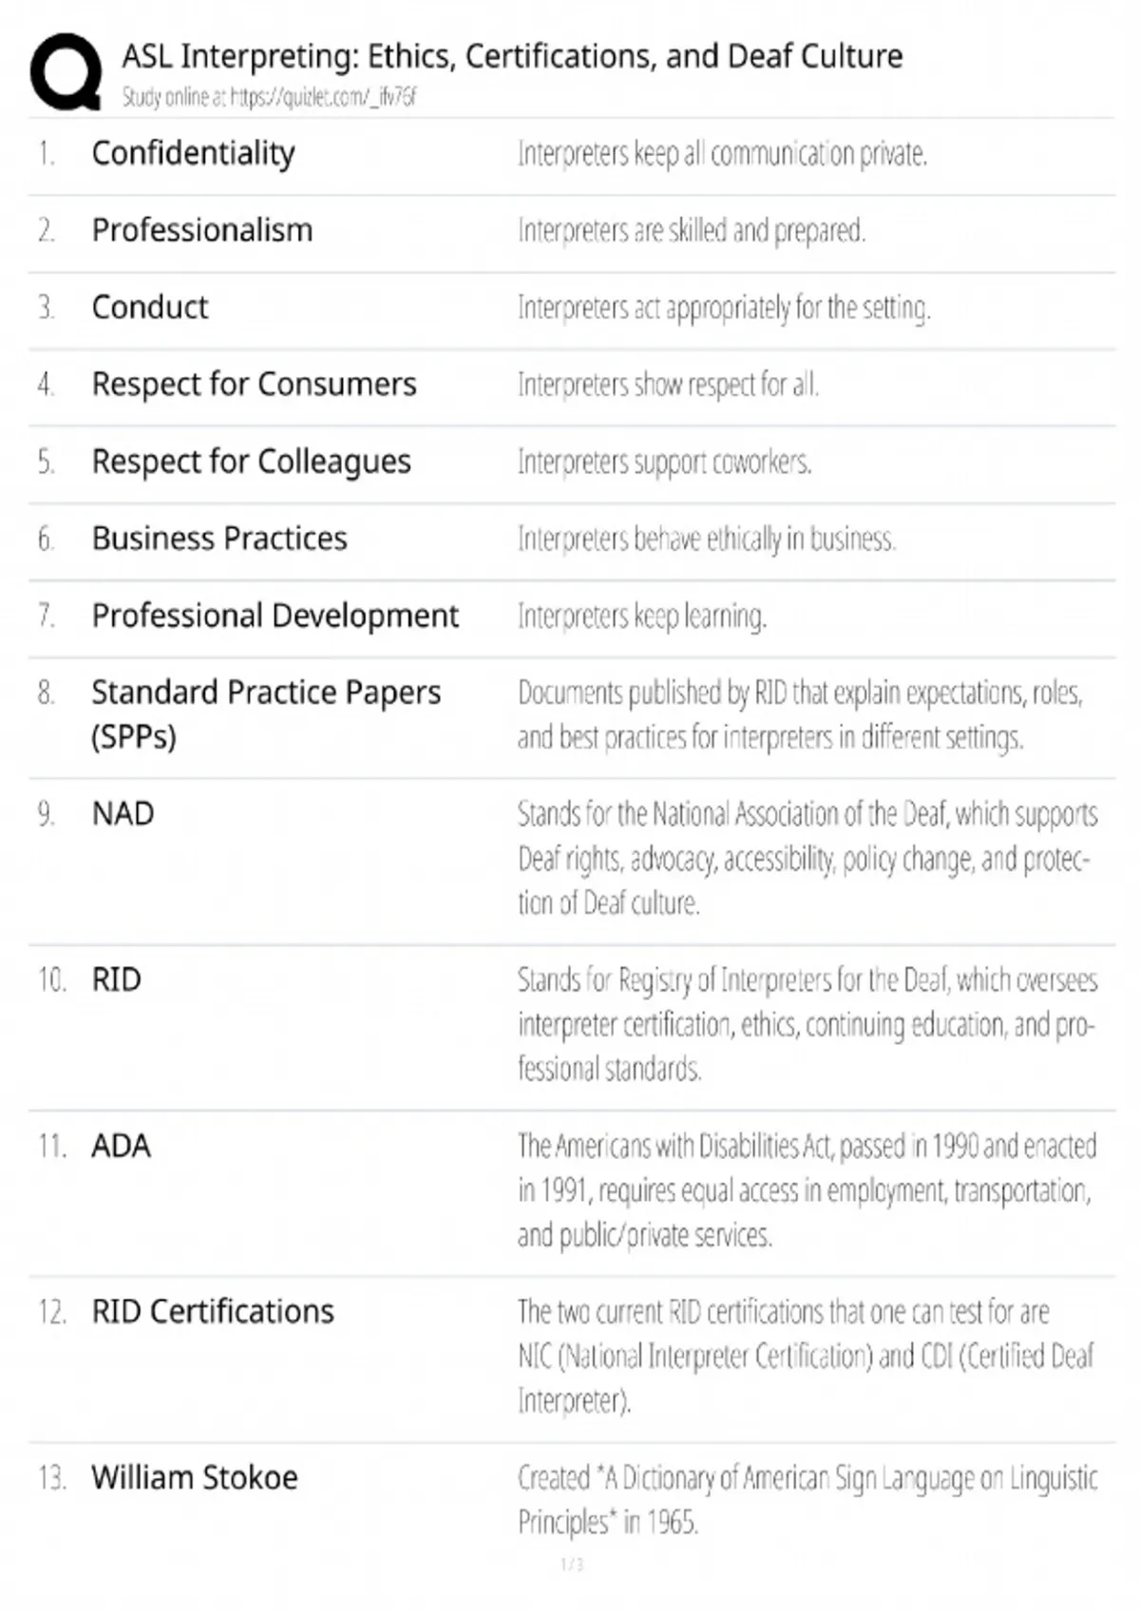1140x1615 pixels.
Task: Select the Respect for Consumers term
Action: click(254, 384)
